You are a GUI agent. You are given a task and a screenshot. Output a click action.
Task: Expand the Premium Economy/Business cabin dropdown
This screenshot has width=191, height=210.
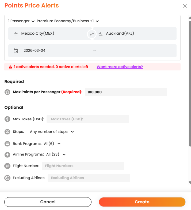tap(68, 21)
